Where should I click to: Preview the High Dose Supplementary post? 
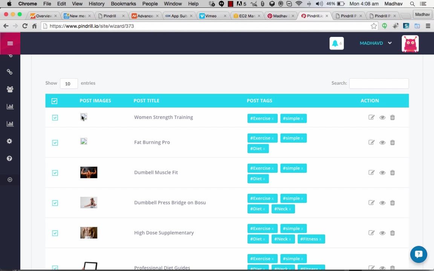click(x=382, y=233)
